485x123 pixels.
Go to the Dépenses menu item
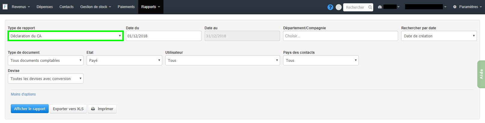pyautogui.click(x=45, y=7)
